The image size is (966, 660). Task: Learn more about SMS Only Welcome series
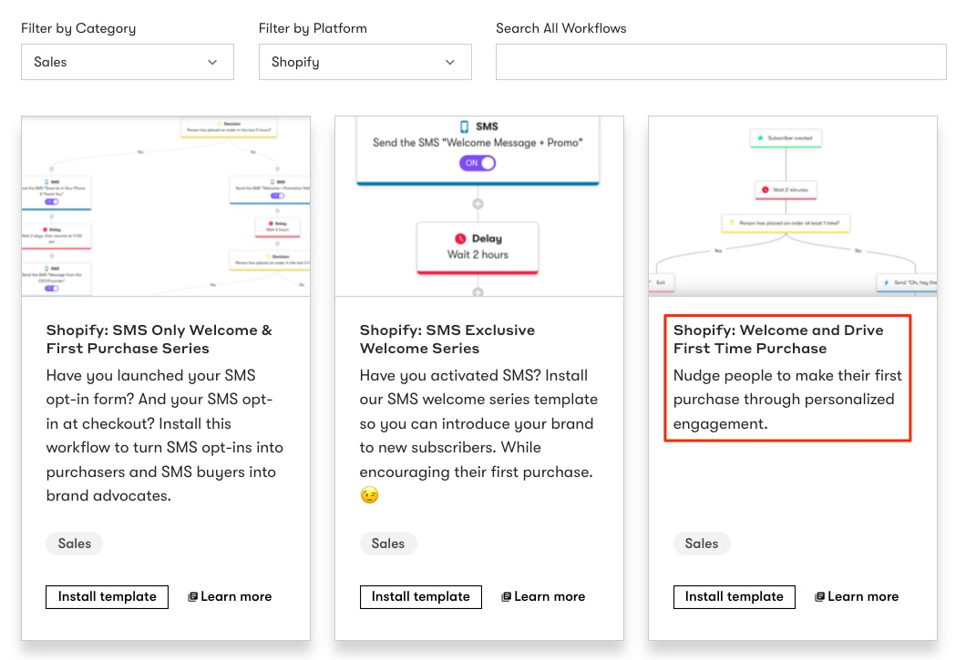click(x=230, y=596)
